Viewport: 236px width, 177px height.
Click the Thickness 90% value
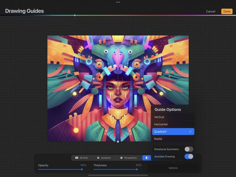coord(139,165)
